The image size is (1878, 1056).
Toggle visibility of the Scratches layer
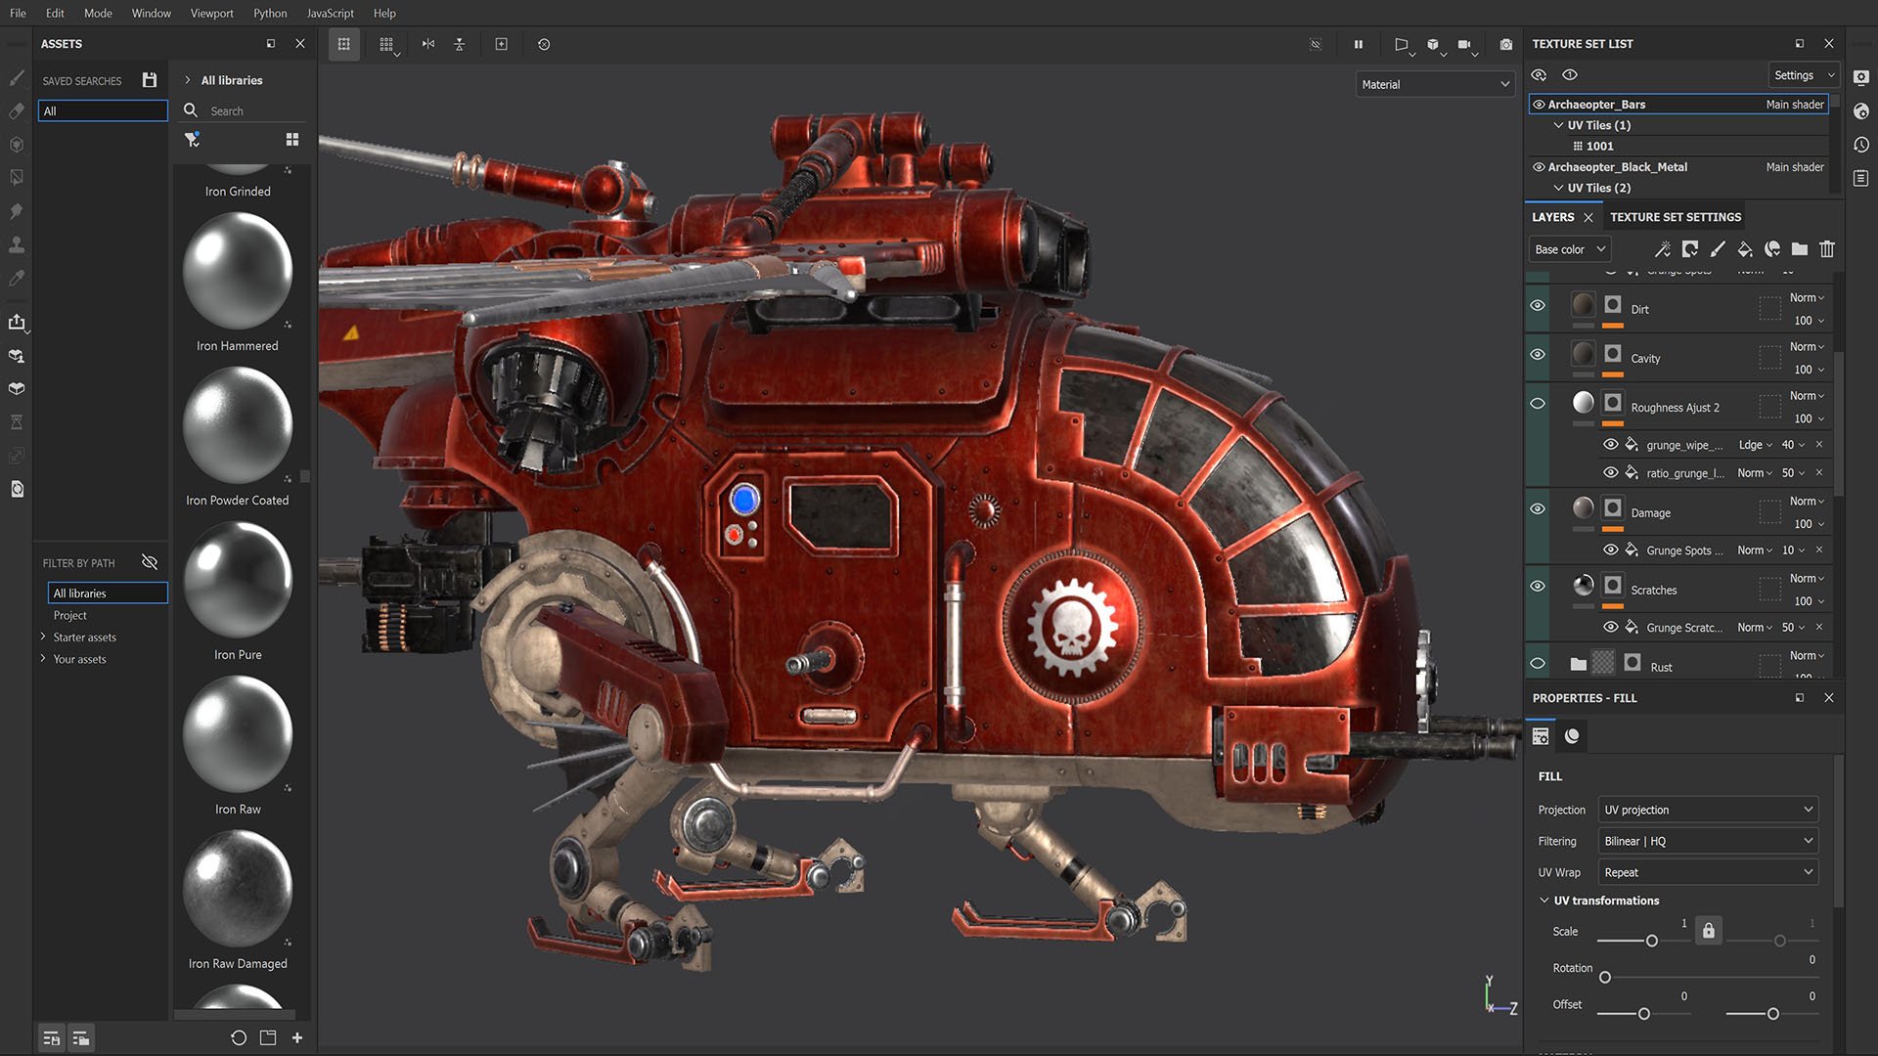point(1538,587)
